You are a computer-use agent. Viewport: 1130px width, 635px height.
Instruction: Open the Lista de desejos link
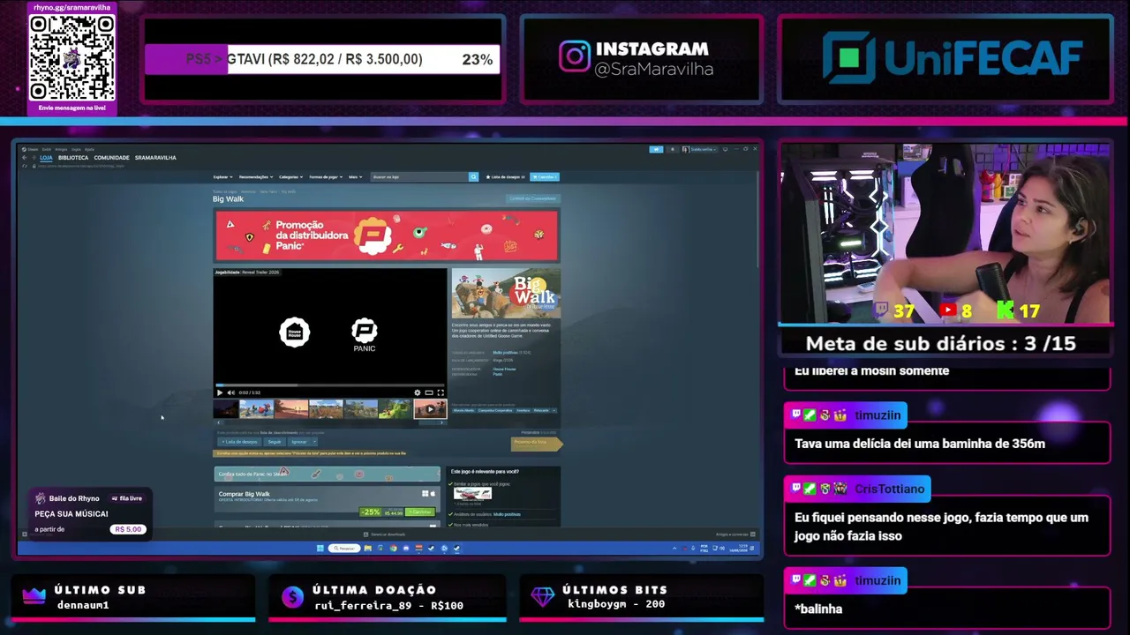(x=505, y=176)
